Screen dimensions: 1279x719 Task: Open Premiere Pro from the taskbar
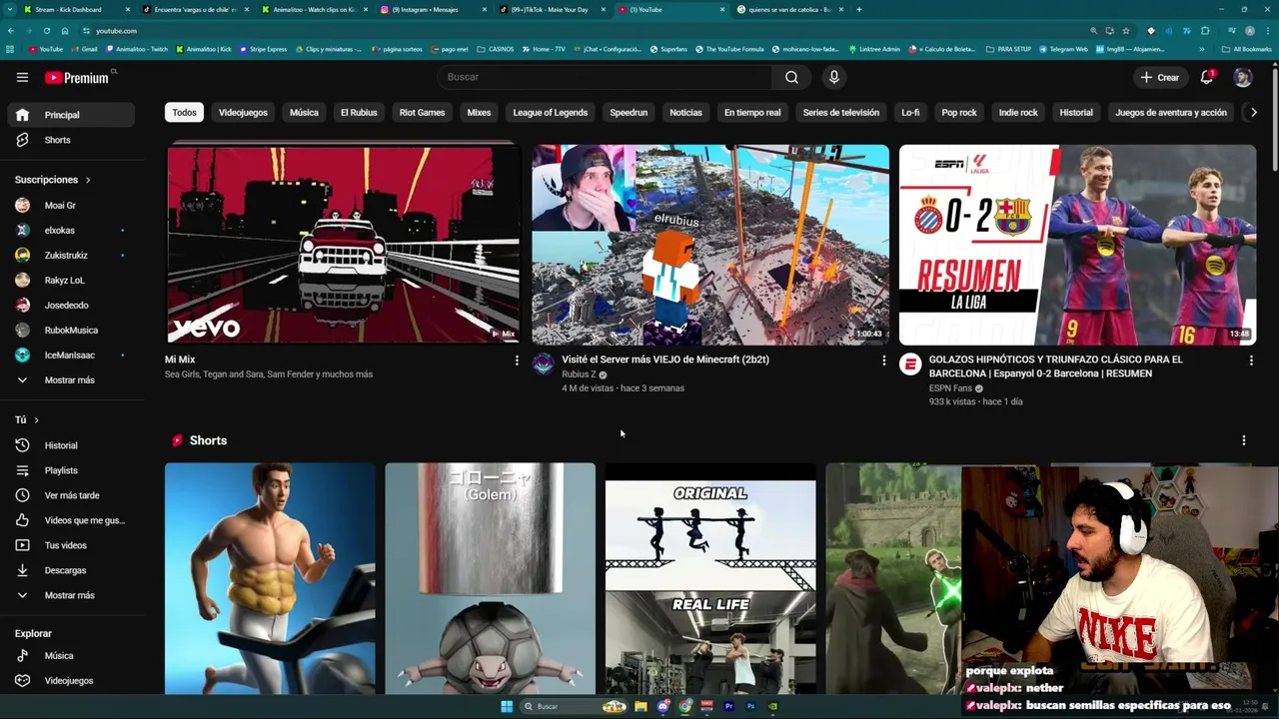coord(728,706)
